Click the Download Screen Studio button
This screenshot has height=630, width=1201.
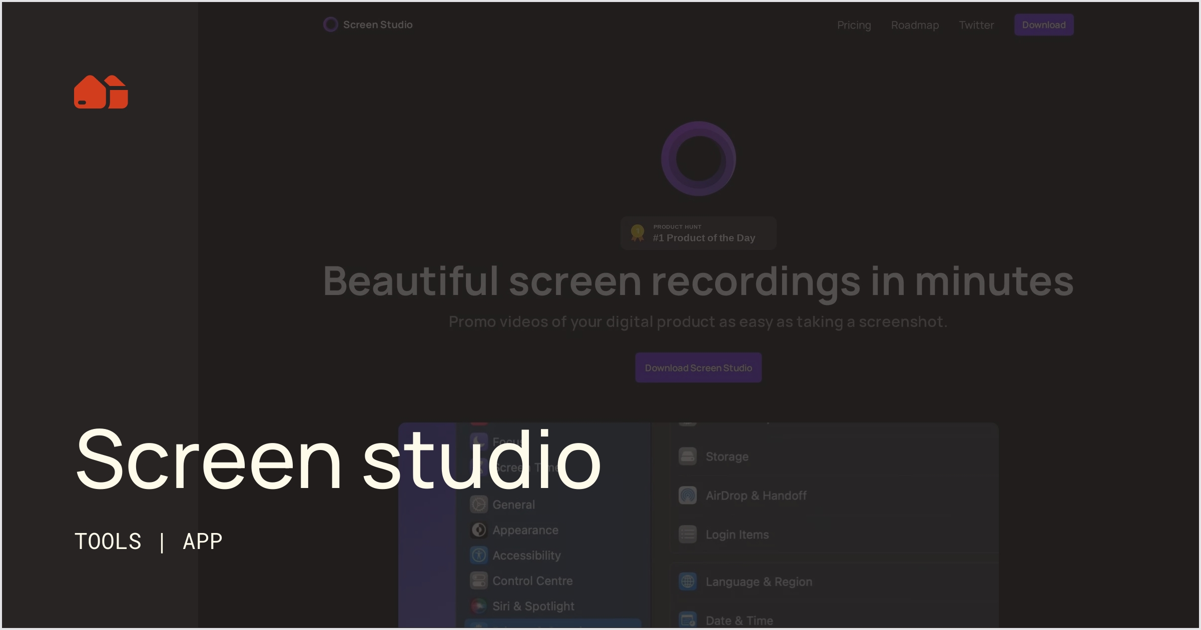(698, 367)
